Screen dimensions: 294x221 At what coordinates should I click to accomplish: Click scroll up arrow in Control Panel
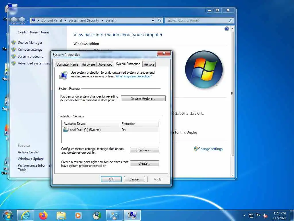tap(232, 28)
